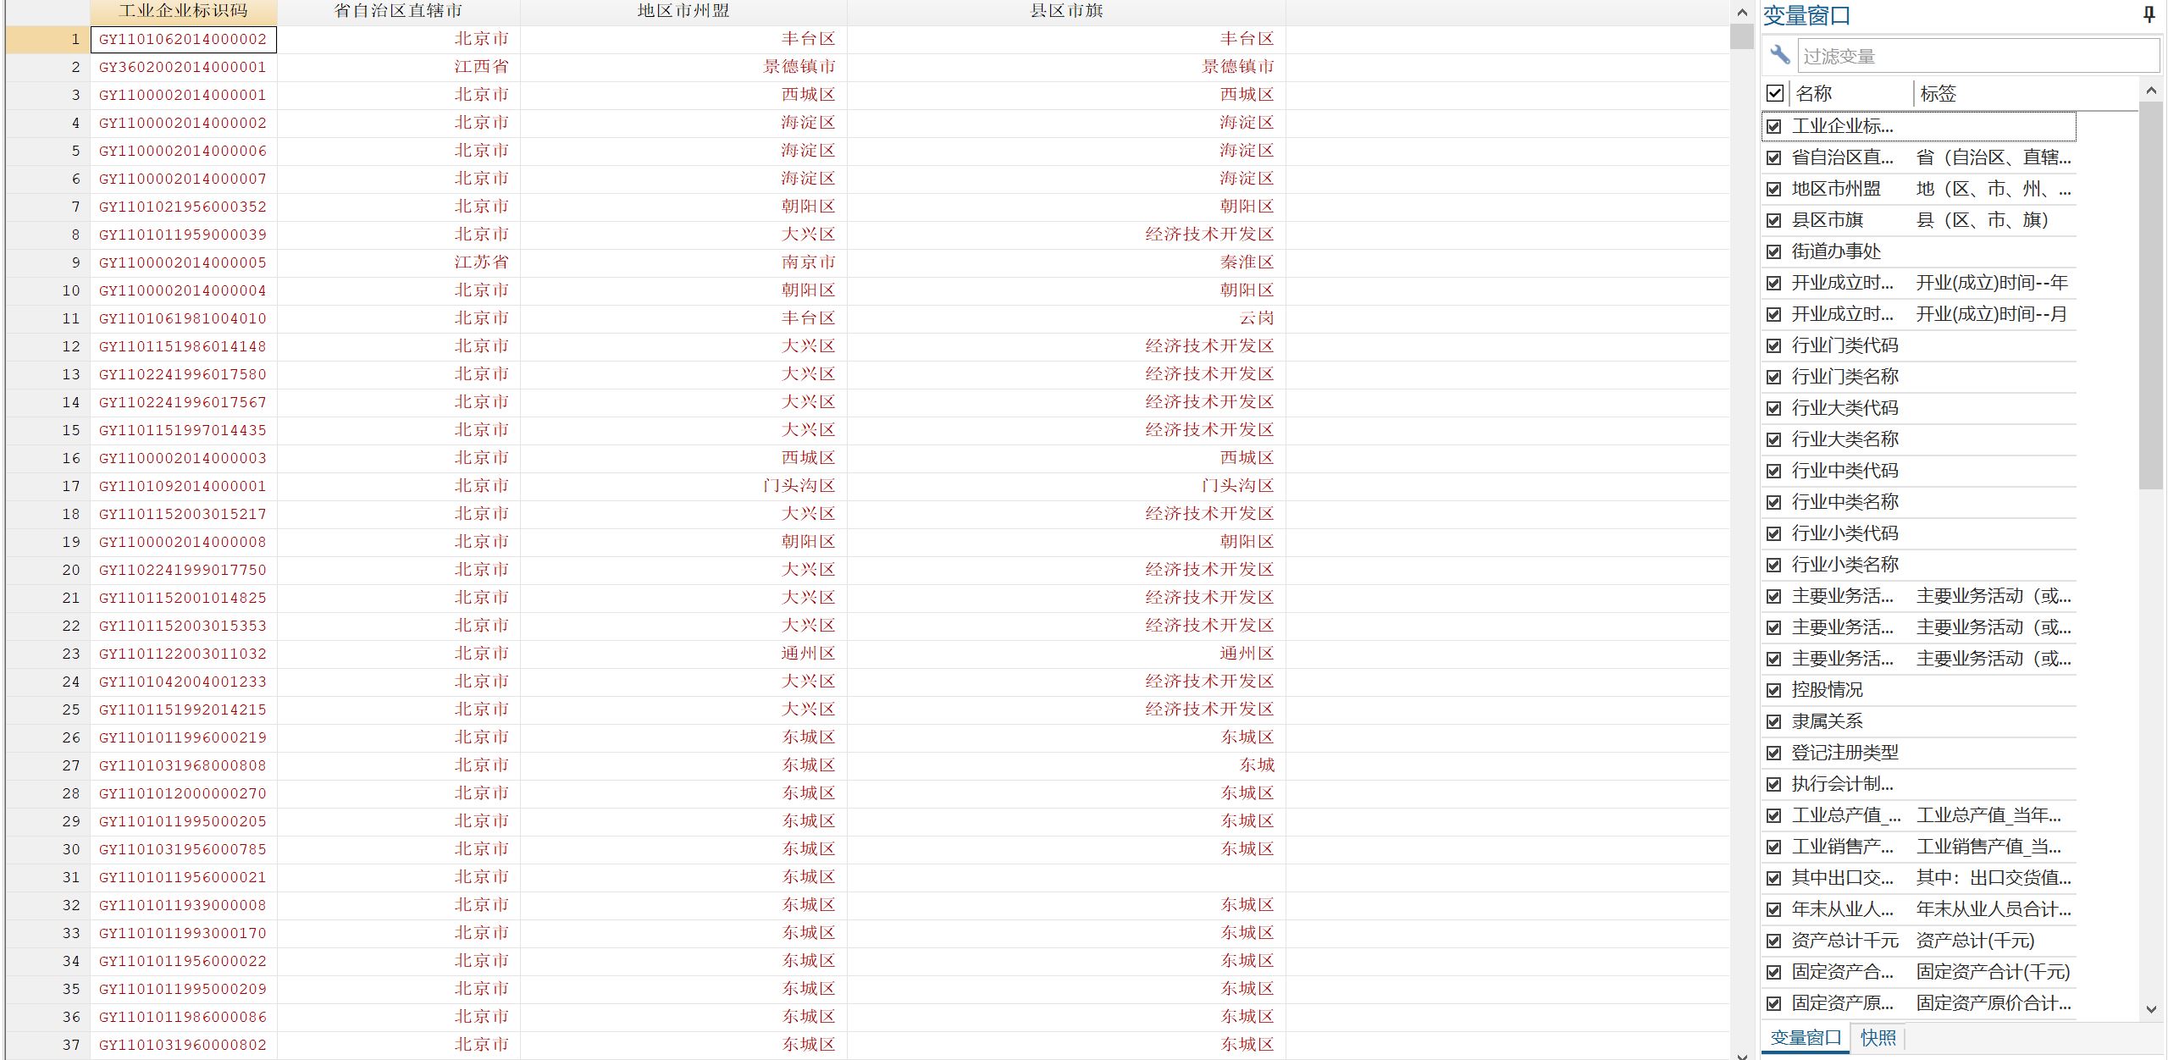Click the wrench filter settings icon

point(1779,55)
